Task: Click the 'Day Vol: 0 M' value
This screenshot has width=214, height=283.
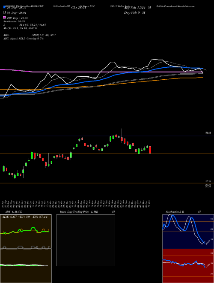Action: tap(134, 12)
